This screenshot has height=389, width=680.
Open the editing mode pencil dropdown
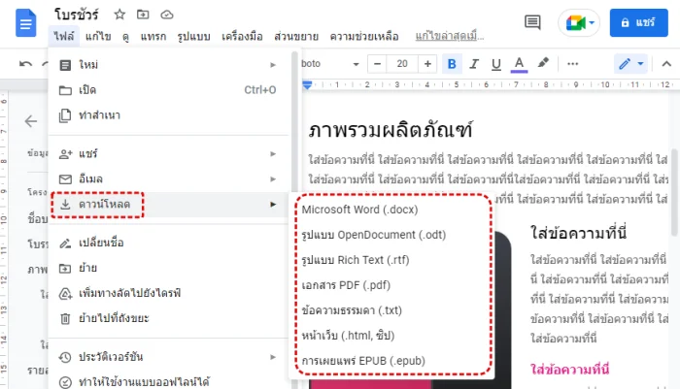tap(631, 64)
